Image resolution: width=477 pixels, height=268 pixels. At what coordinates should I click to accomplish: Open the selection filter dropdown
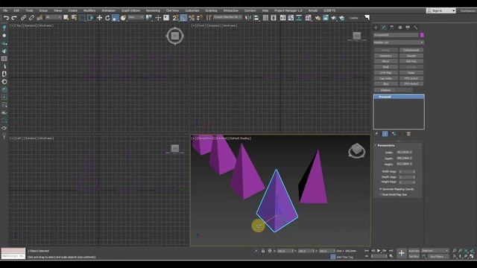coord(53,18)
